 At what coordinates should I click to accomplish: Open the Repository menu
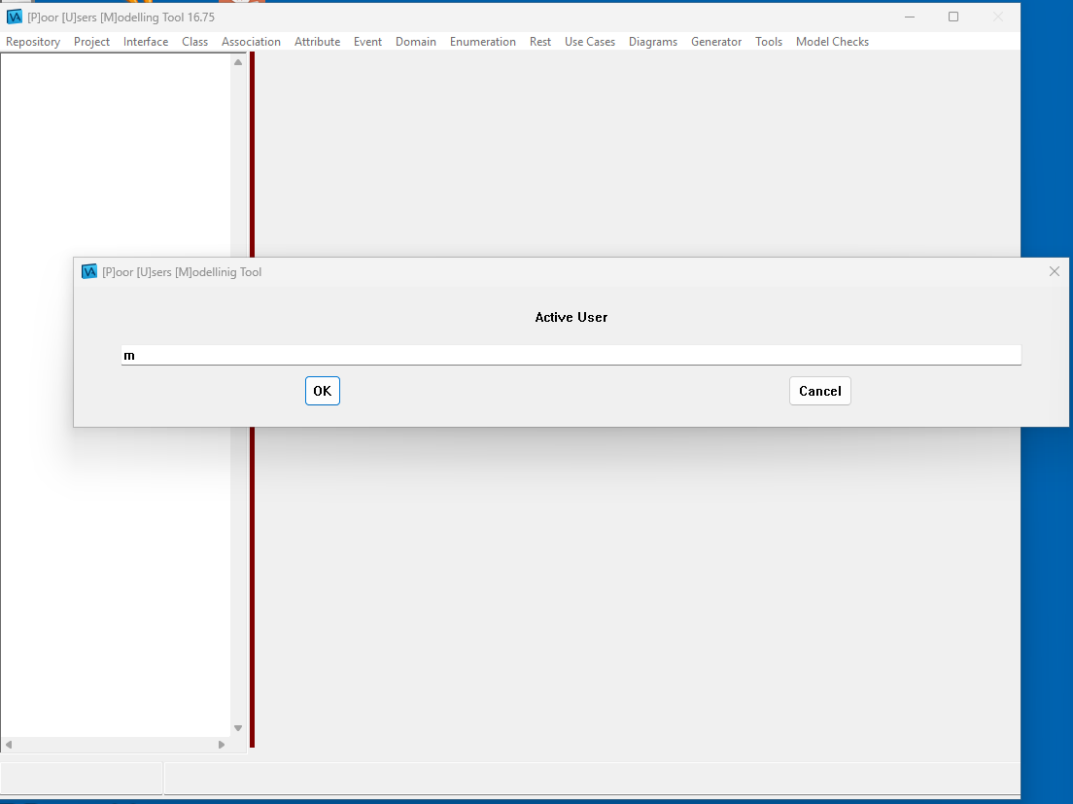33,42
